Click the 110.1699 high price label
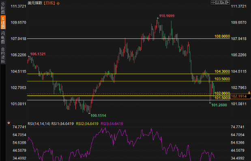This screenshot has height=161, width=251. (x=167, y=16)
